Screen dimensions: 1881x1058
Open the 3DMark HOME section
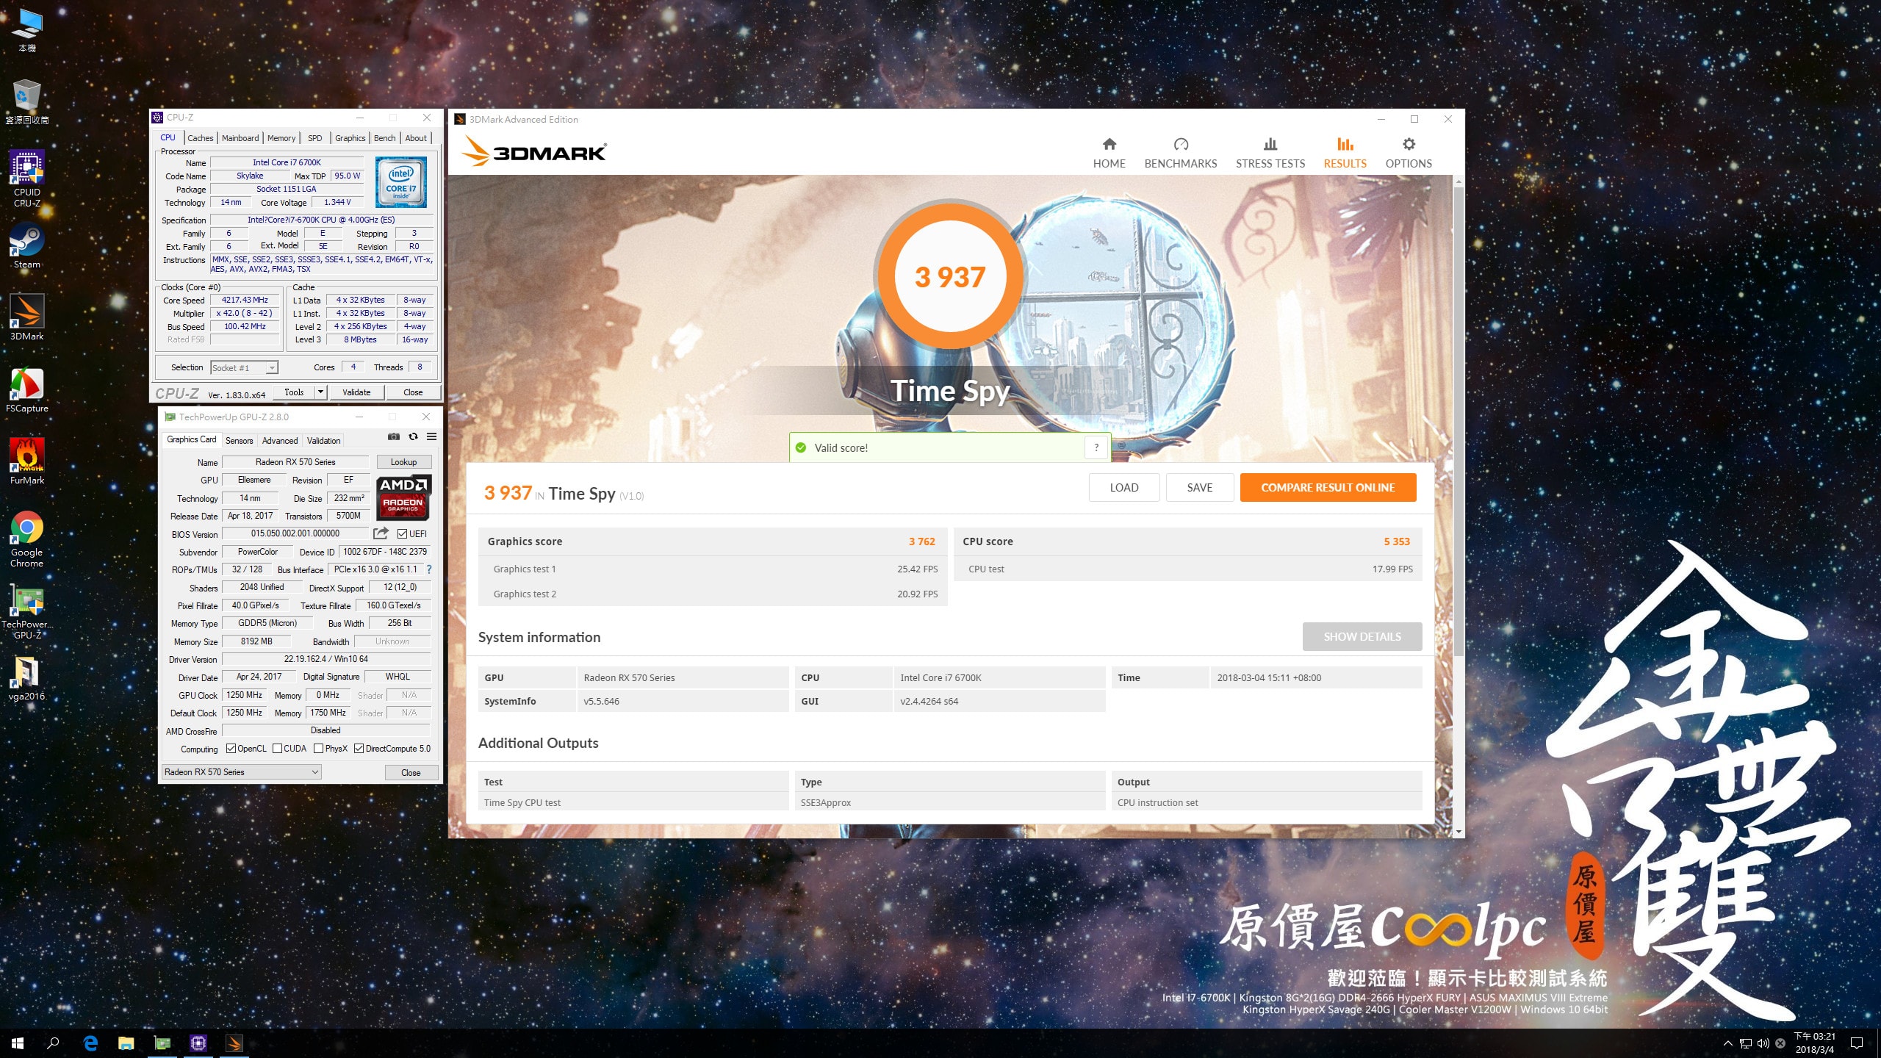[x=1109, y=154]
